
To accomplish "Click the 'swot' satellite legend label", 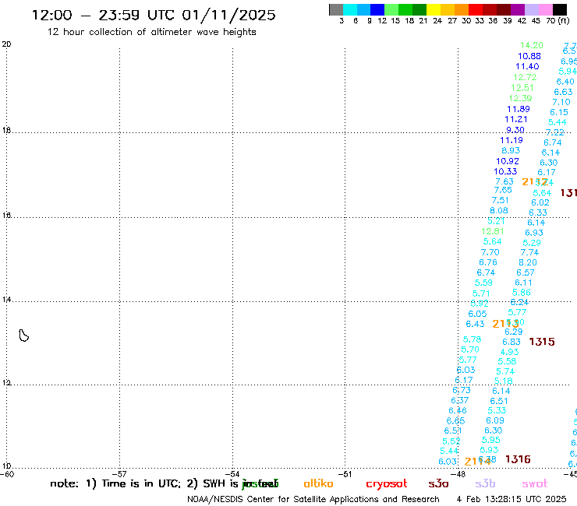I will (535, 484).
